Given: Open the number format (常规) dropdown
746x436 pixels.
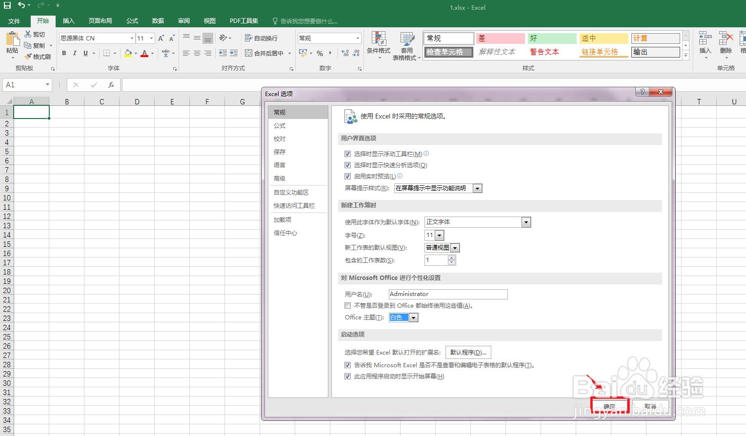Looking at the screenshot, I should tap(358, 38).
